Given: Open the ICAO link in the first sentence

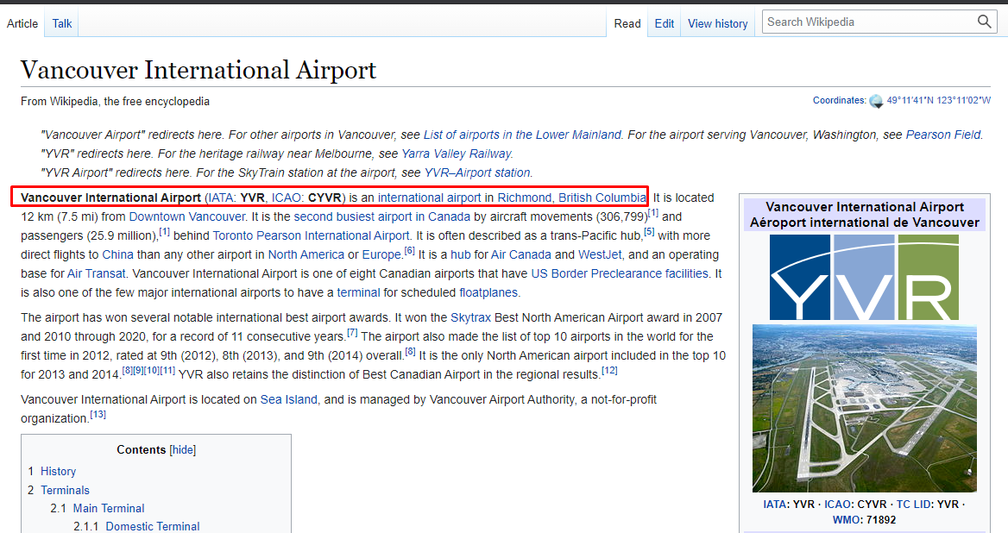Looking at the screenshot, I should (286, 198).
